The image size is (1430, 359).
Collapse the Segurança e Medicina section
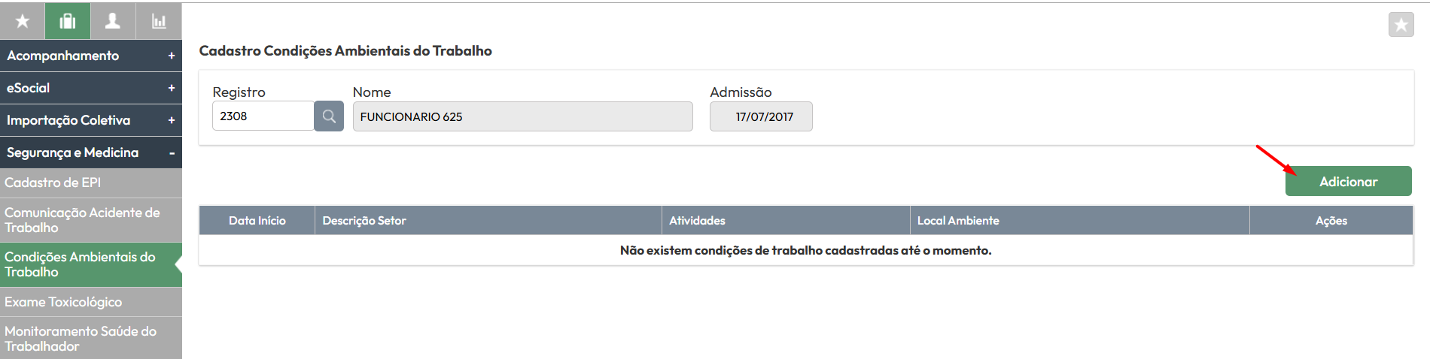pos(91,152)
